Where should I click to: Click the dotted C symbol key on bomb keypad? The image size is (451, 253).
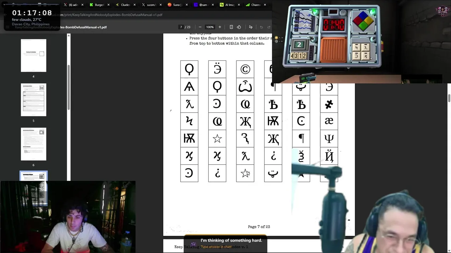[356, 56]
